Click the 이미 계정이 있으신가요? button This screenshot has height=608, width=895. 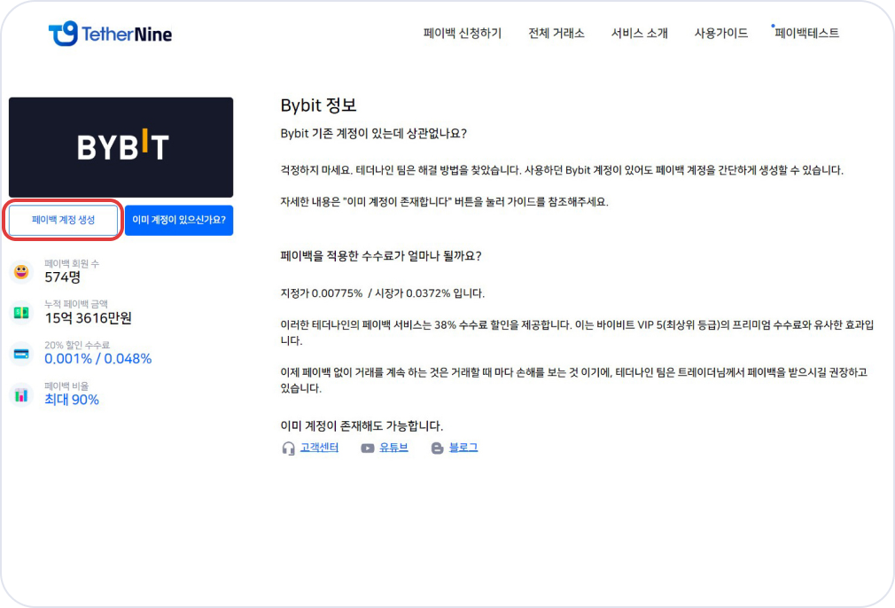coord(179,220)
